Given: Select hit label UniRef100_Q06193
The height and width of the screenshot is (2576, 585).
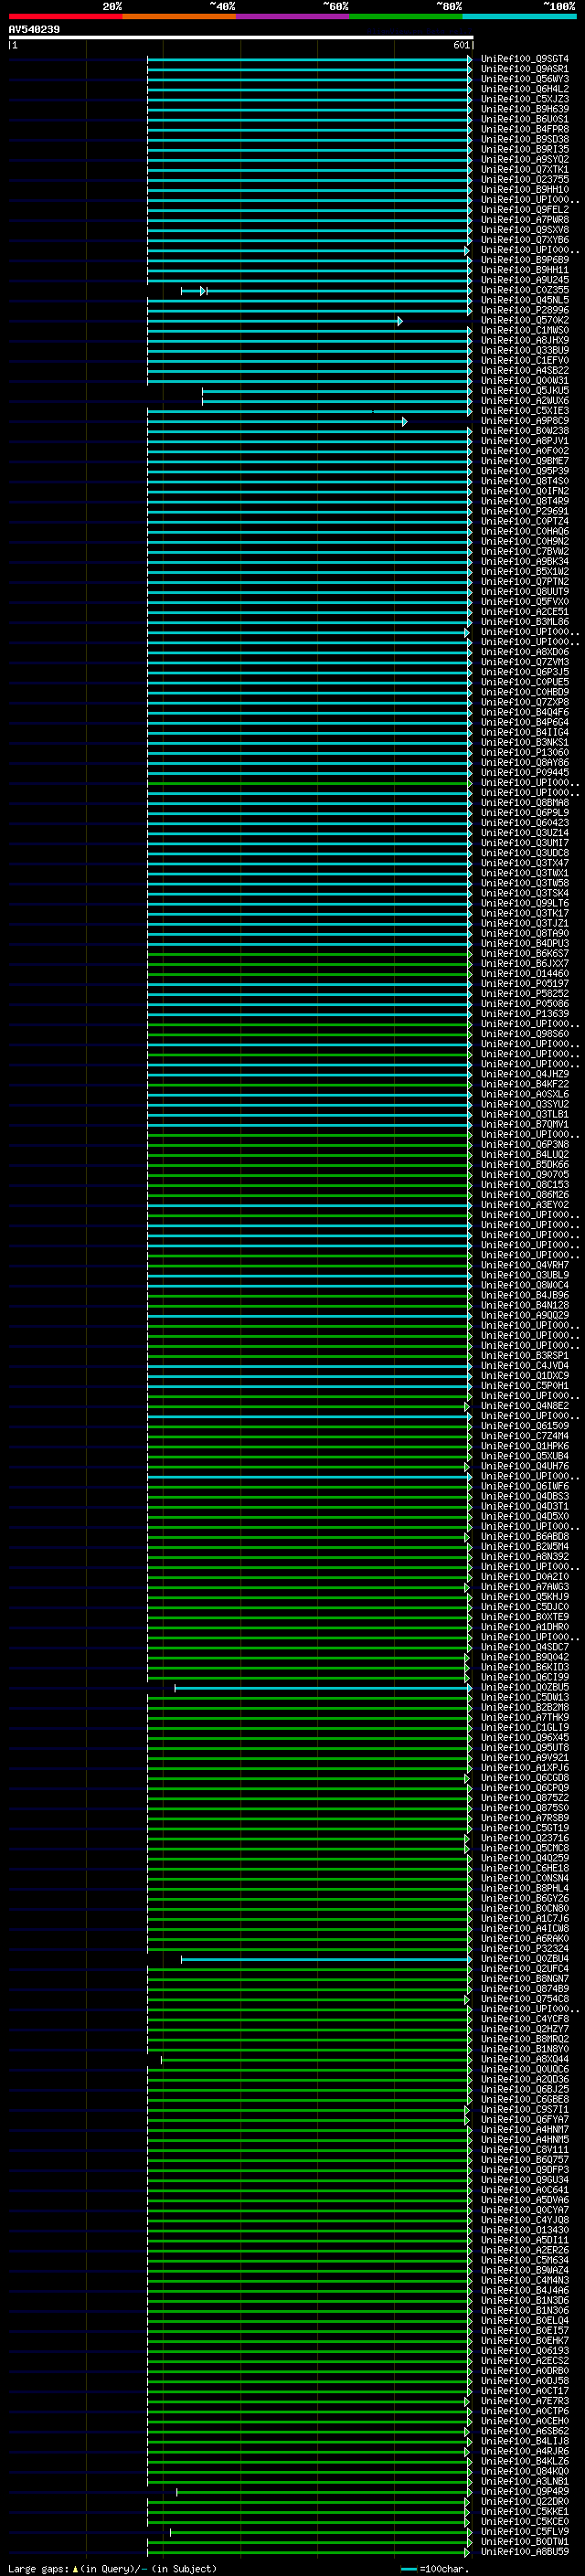Looking at the screenshot, I should click(524, 2350).
